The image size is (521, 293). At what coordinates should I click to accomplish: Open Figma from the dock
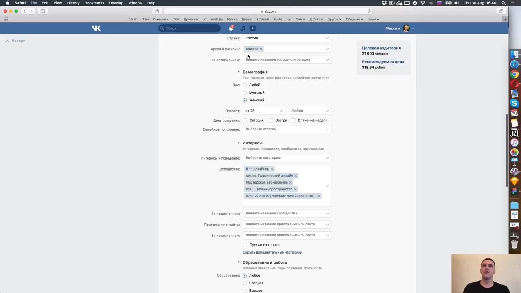click(514, 191)
